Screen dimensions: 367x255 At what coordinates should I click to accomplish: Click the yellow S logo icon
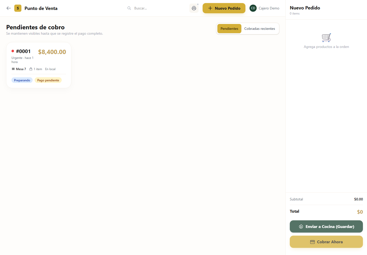click(18, 8)
